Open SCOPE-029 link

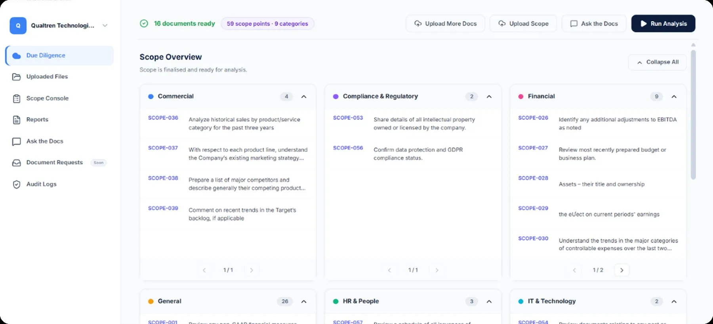pyautogui.click(x=533, y=208)
